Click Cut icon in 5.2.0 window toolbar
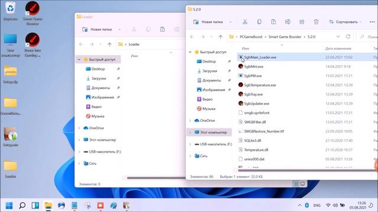This screenshot has width=378, height=212. (x=245, y=22)
